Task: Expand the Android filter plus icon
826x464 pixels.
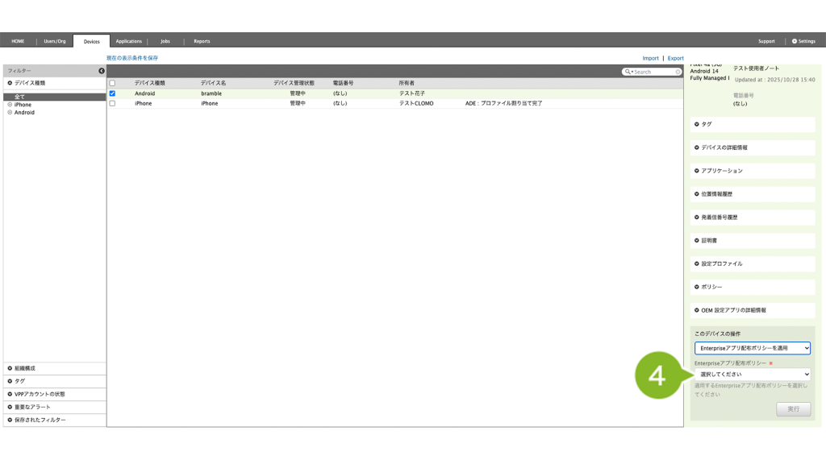Action: click(x=10, y=113)
